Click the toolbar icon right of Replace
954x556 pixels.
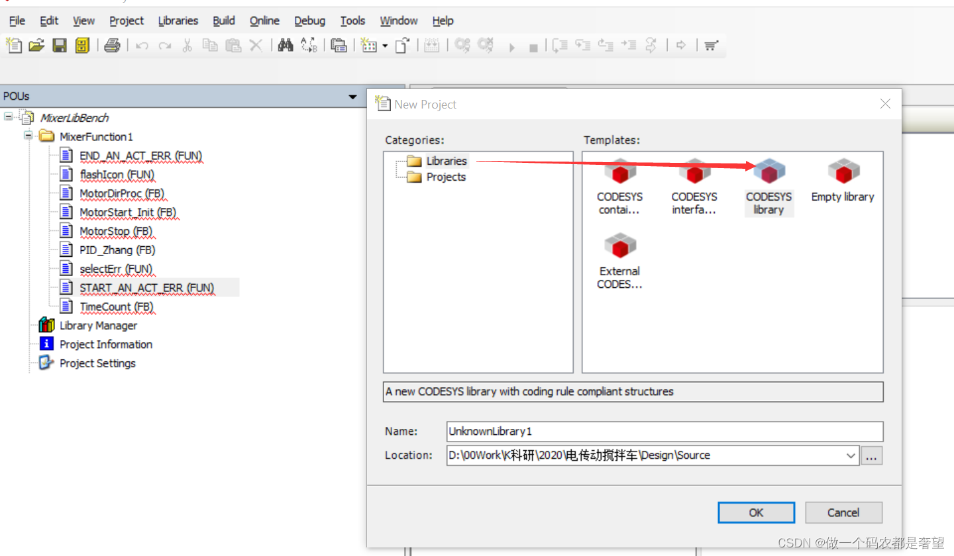[339, 46]
